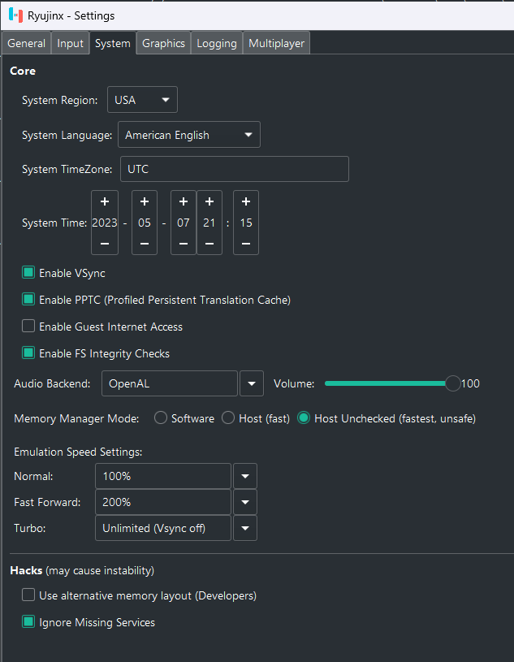Select Software memory manager mode

point(160,418)
